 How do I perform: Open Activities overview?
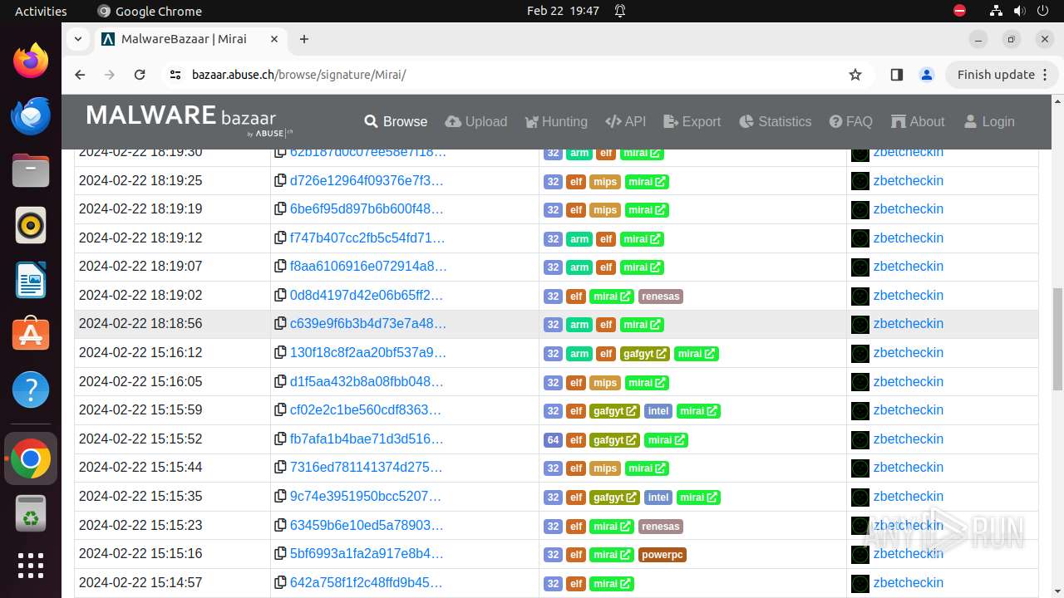point(41,11)
